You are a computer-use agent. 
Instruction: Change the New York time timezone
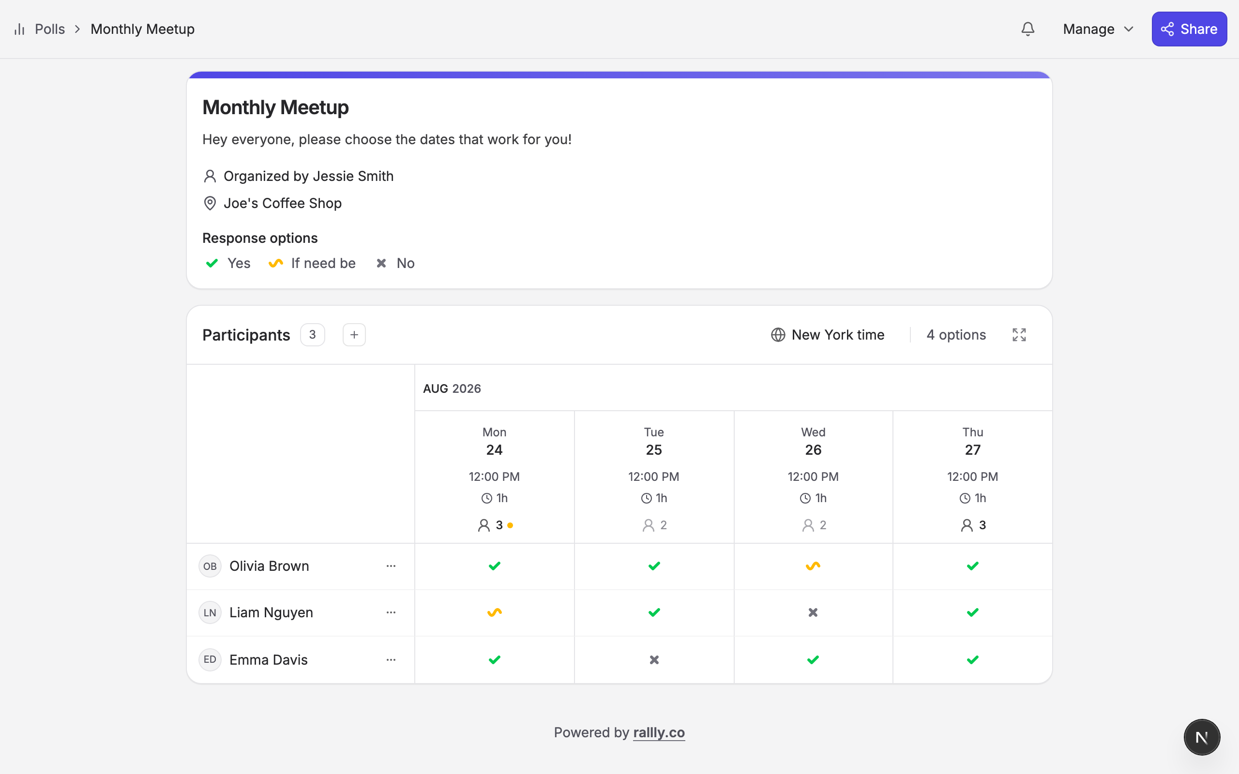pyautogui.click(x=827, y=335)
